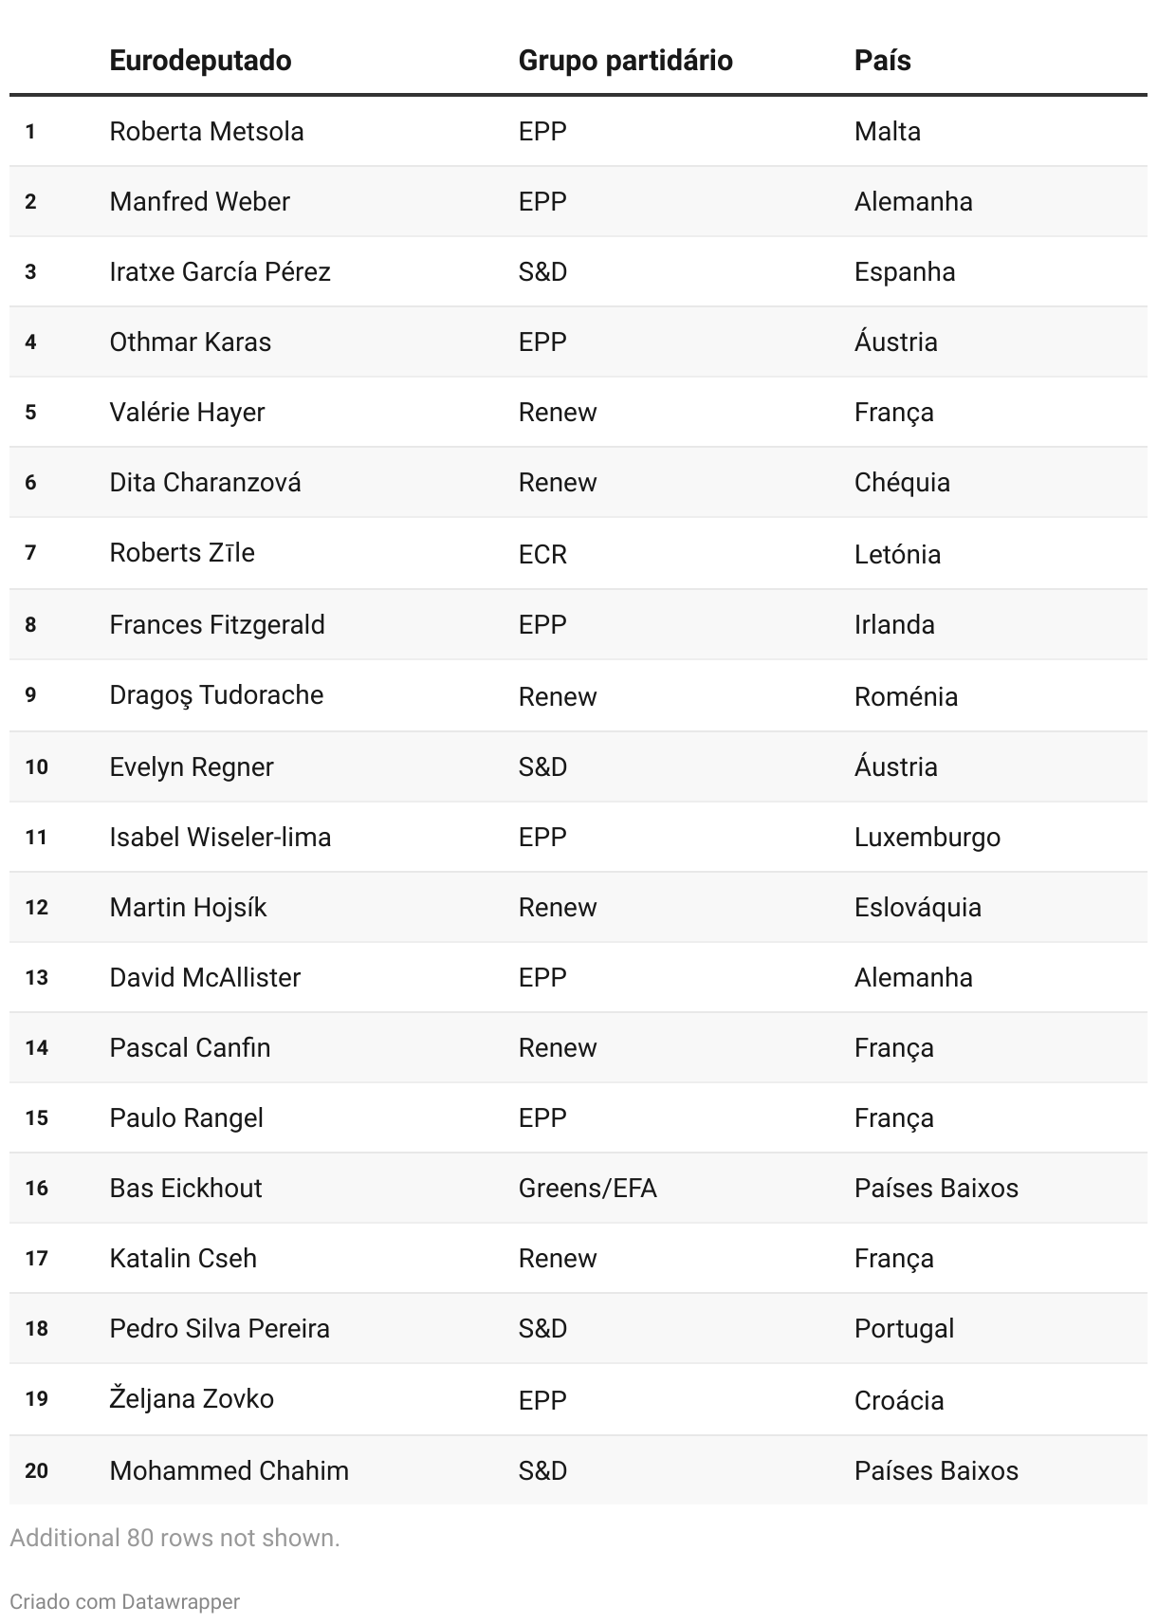Select the Željana Zovko row
This screenshot has height=1624, width=1157.
click(578, 1399)
